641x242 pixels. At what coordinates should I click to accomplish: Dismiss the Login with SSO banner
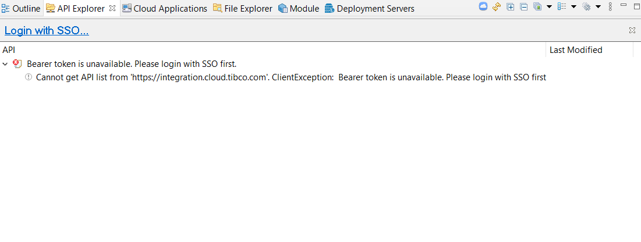[632, 30]
